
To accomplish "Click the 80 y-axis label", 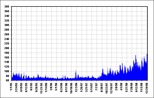I will pyautogui.click(x=7, y=76).
